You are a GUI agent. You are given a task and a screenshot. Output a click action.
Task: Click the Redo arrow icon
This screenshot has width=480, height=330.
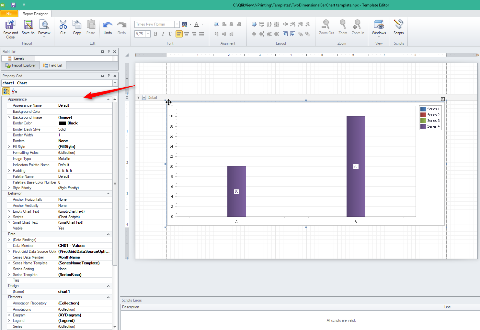click(x=121, y=25)
